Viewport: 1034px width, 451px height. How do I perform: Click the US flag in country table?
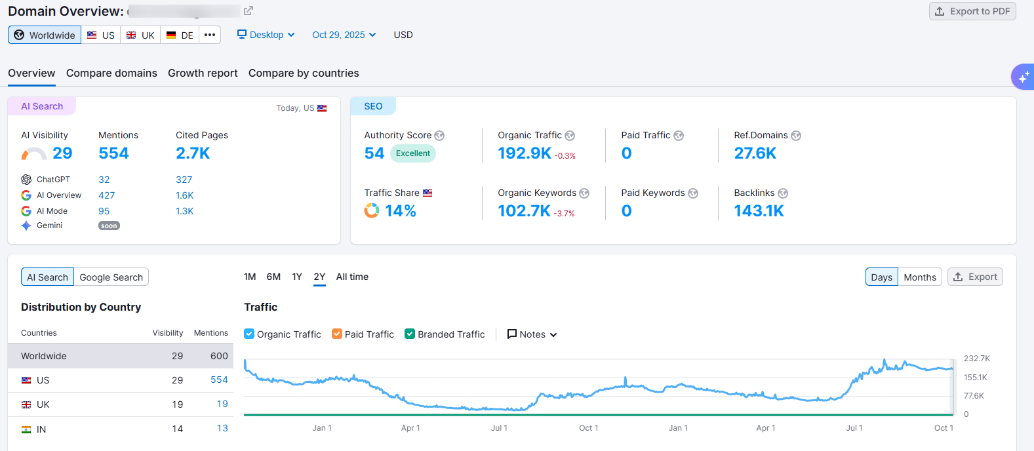[x=26, y=380]
